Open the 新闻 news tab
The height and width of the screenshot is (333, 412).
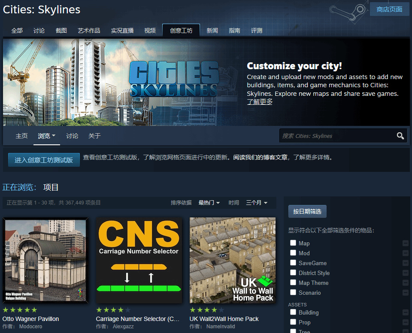[212, 31]
